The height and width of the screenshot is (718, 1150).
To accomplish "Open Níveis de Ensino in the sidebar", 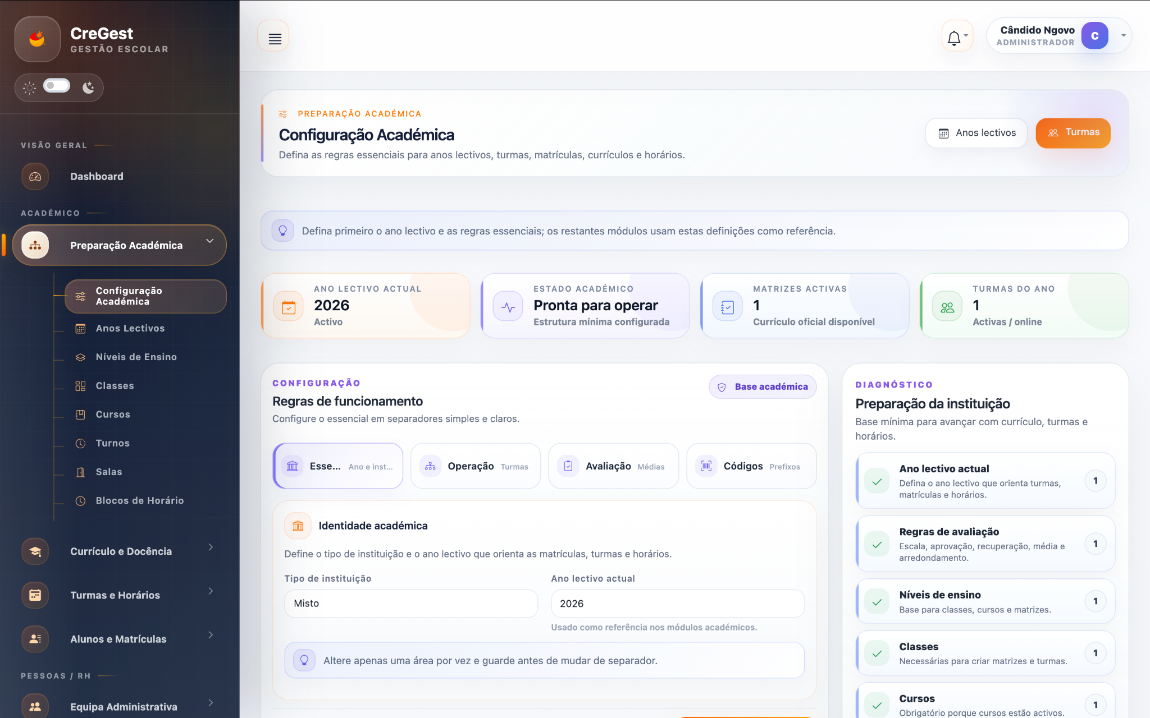I will pos(136,357).
